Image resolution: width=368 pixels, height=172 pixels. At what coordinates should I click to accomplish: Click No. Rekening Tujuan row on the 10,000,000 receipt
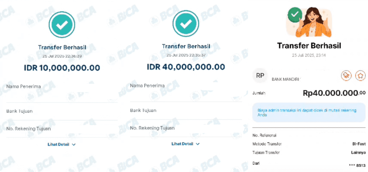(x=62, y=129)
